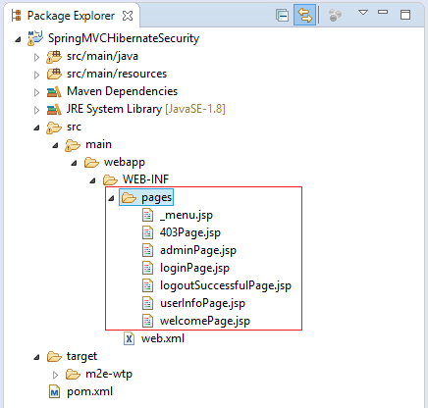Select welcomePage.jsp file
This screenshot has height=408, width=428.
[x=205, y=321]
